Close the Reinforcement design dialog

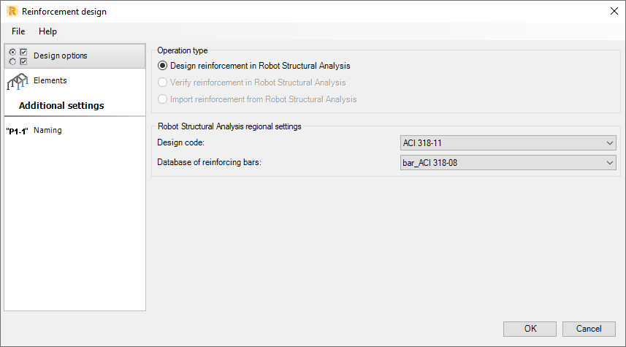[x=612, y=11]
